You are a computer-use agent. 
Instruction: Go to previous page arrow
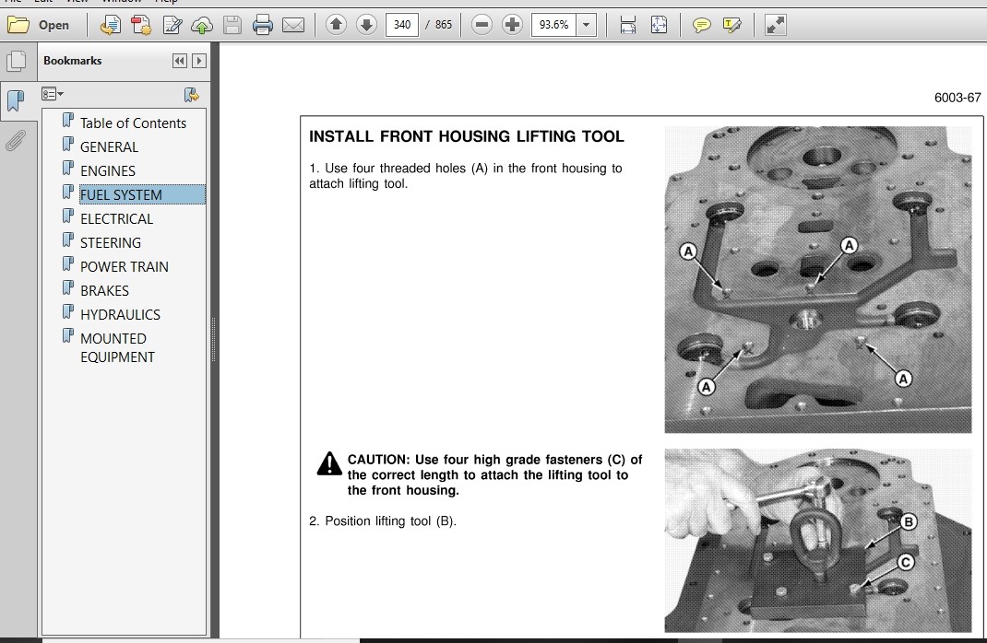tap(336, 25)
